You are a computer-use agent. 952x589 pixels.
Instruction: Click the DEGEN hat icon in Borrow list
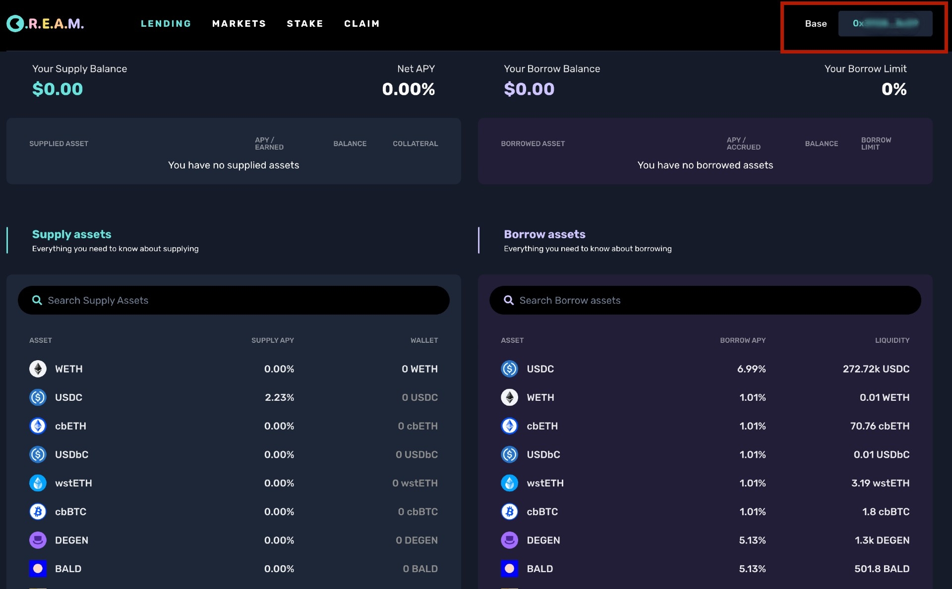(509, 540)
